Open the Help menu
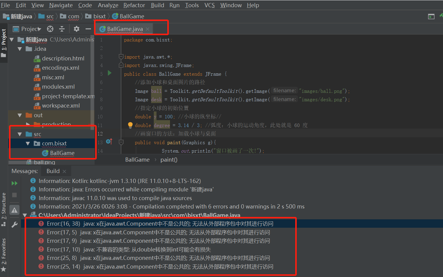The image size is (443, 277). click(x=253, y=5)
